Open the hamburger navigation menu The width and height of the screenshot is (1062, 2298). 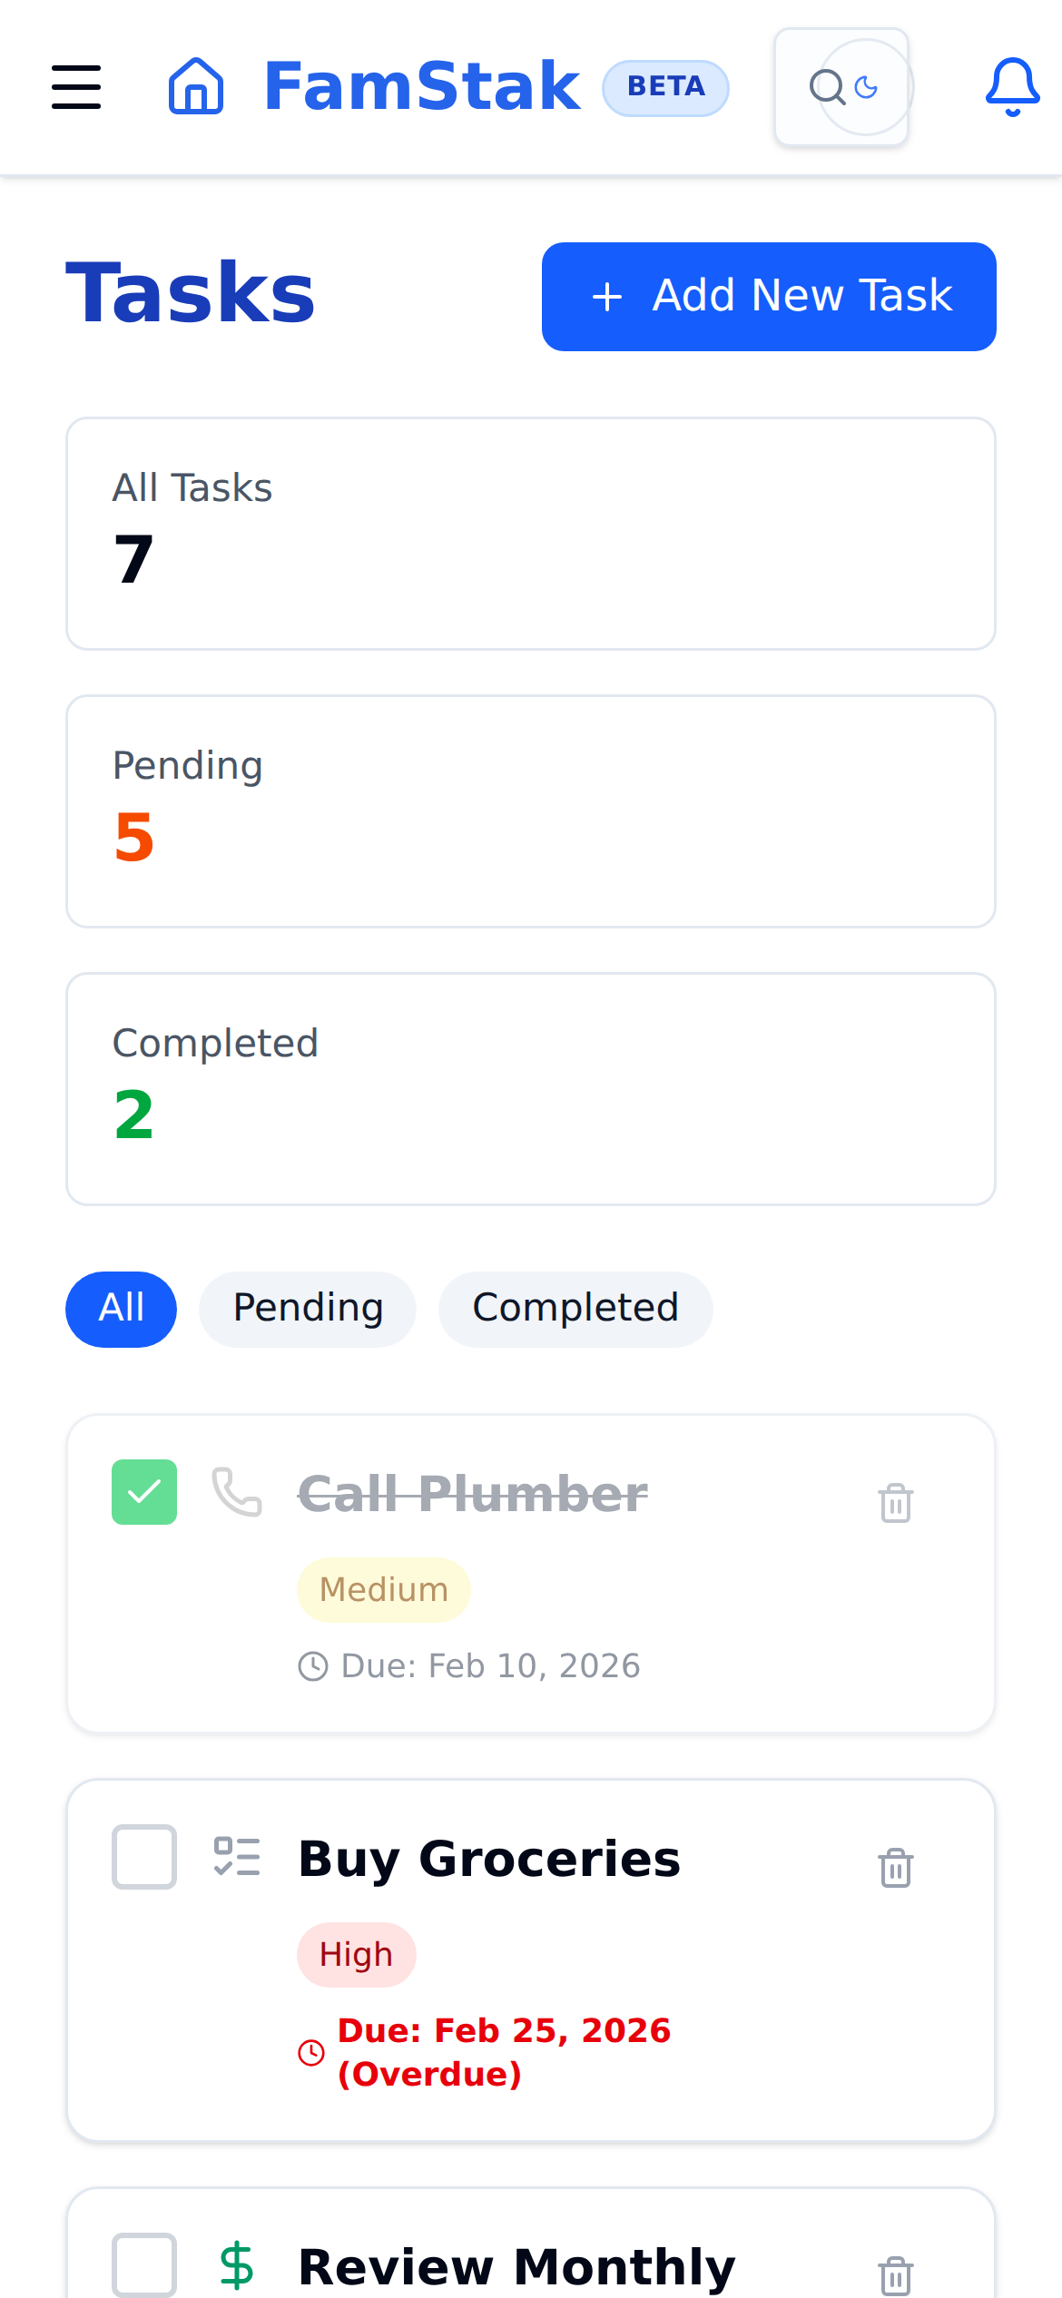coord(76,88)
